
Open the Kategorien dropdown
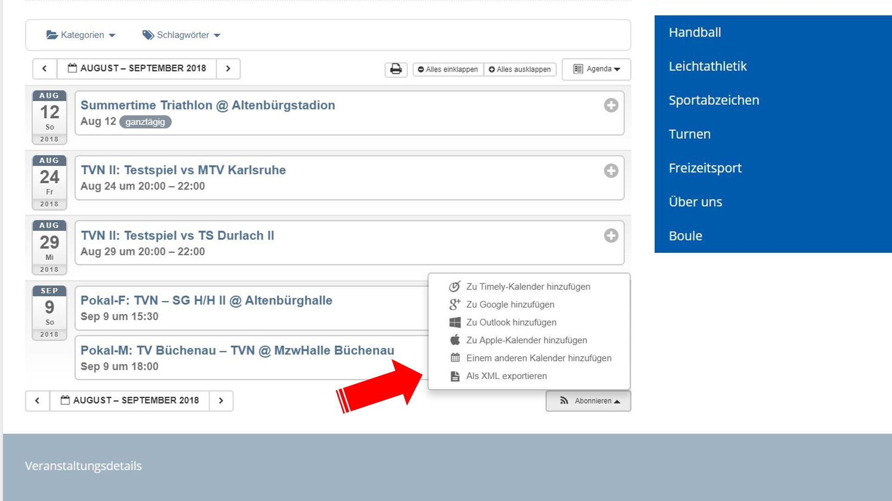click(x=81, y=35)
